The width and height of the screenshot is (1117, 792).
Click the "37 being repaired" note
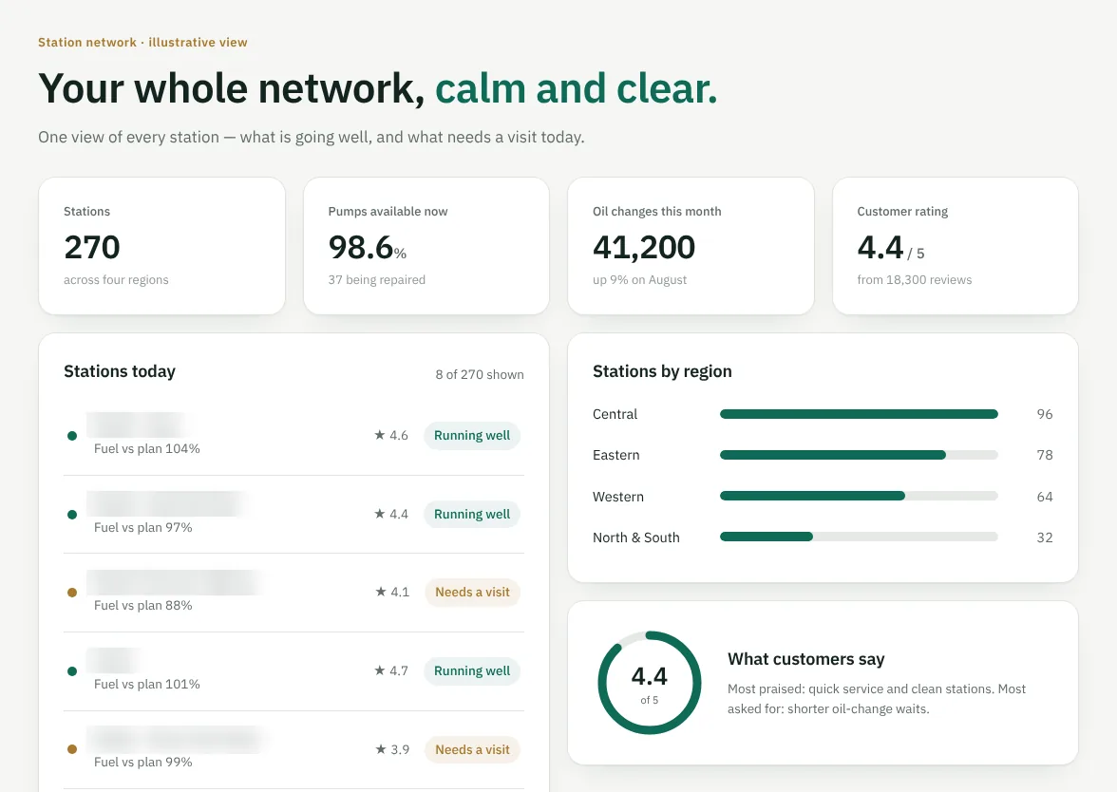(377, 280)
